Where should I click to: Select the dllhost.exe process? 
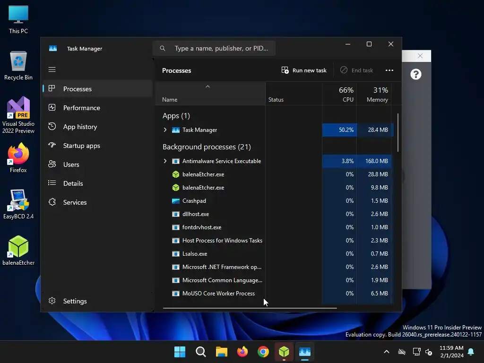(275, 214)
